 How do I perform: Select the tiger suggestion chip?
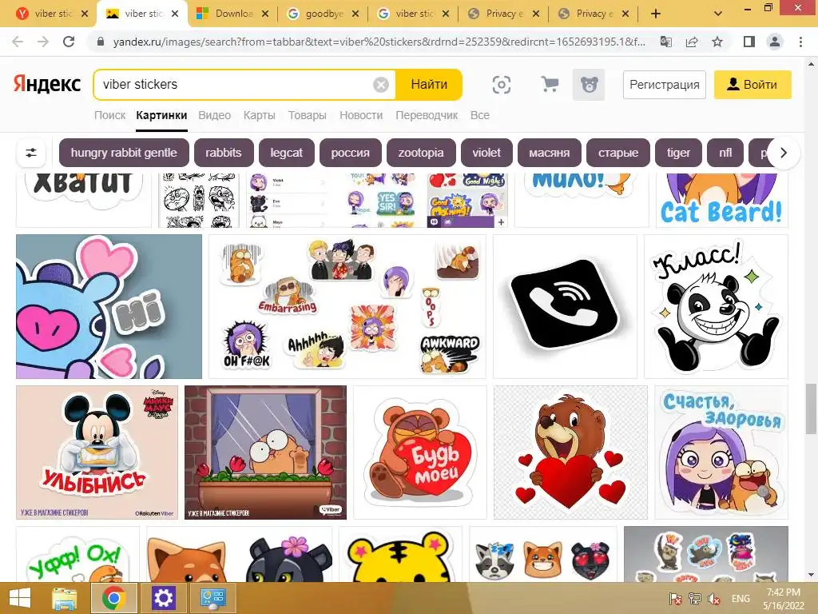(678, 153)
